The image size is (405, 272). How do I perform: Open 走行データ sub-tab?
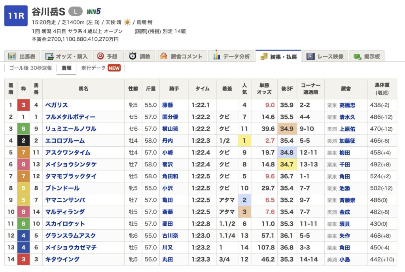tap(93, 68)
